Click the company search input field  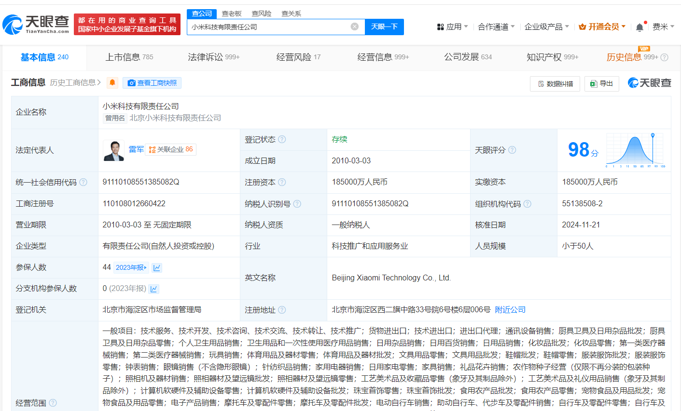[x=268, y=27]
